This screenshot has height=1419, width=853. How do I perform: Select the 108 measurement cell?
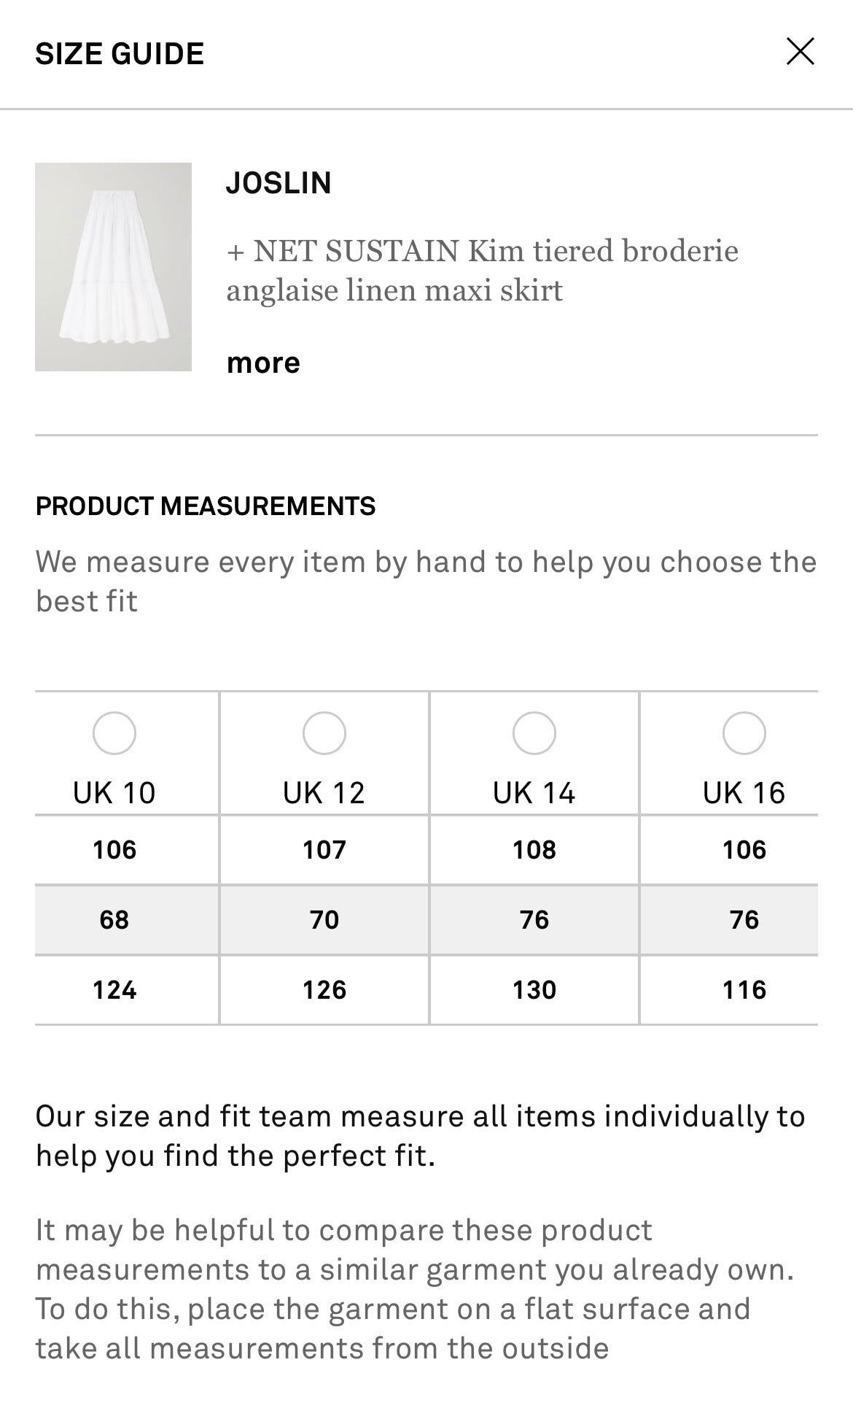(534, 850)
